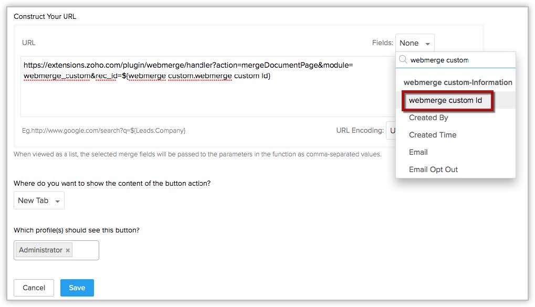Select webmerge custom Id field
535x307 pixels.
pos(445,100)
